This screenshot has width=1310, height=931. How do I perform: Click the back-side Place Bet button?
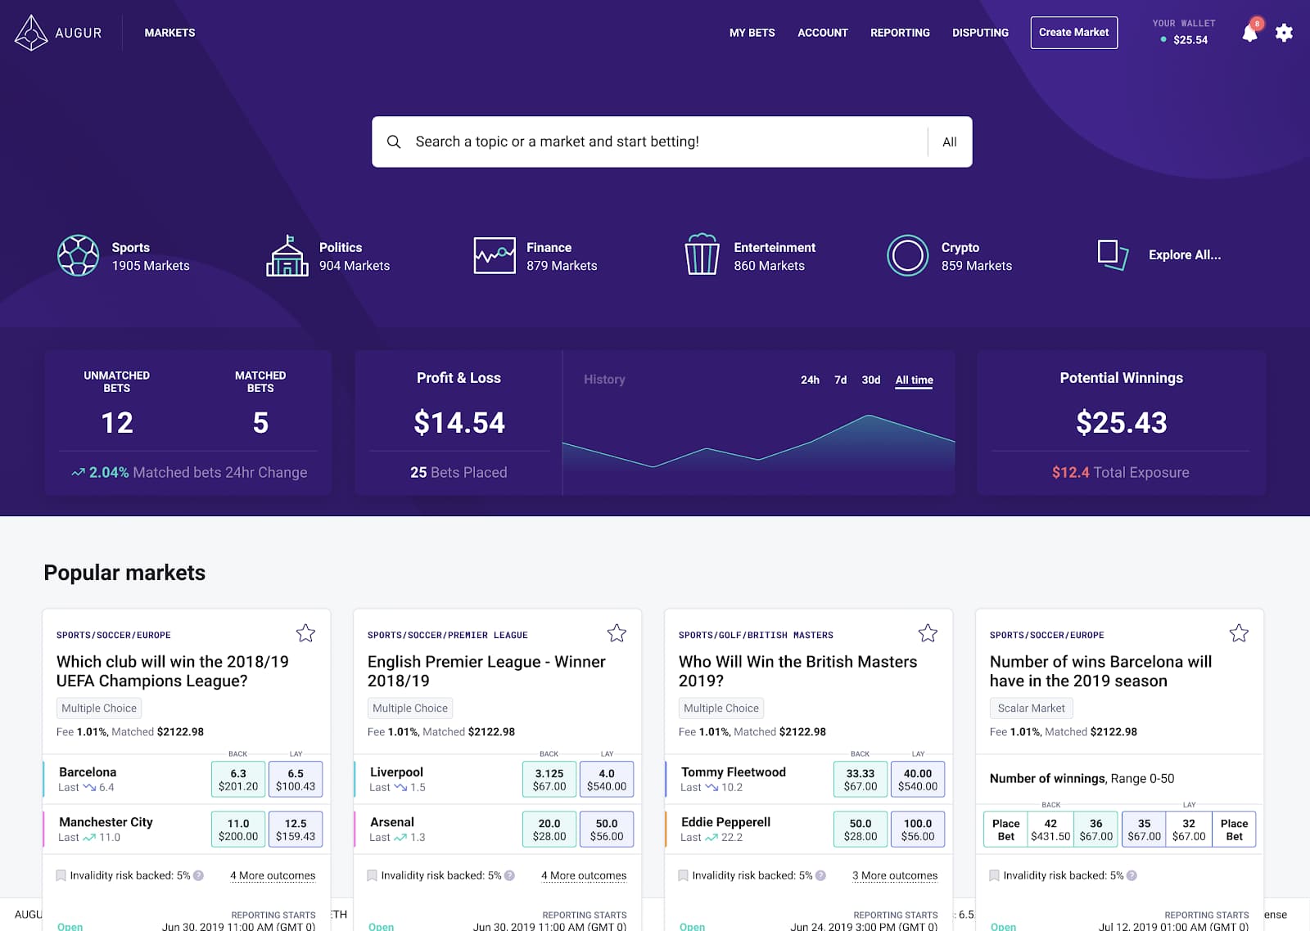pos(1005,829)
